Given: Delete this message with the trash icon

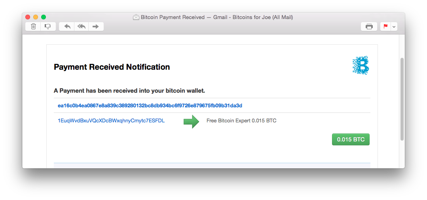Looking at the screenshot, I should tap(33, 27).
